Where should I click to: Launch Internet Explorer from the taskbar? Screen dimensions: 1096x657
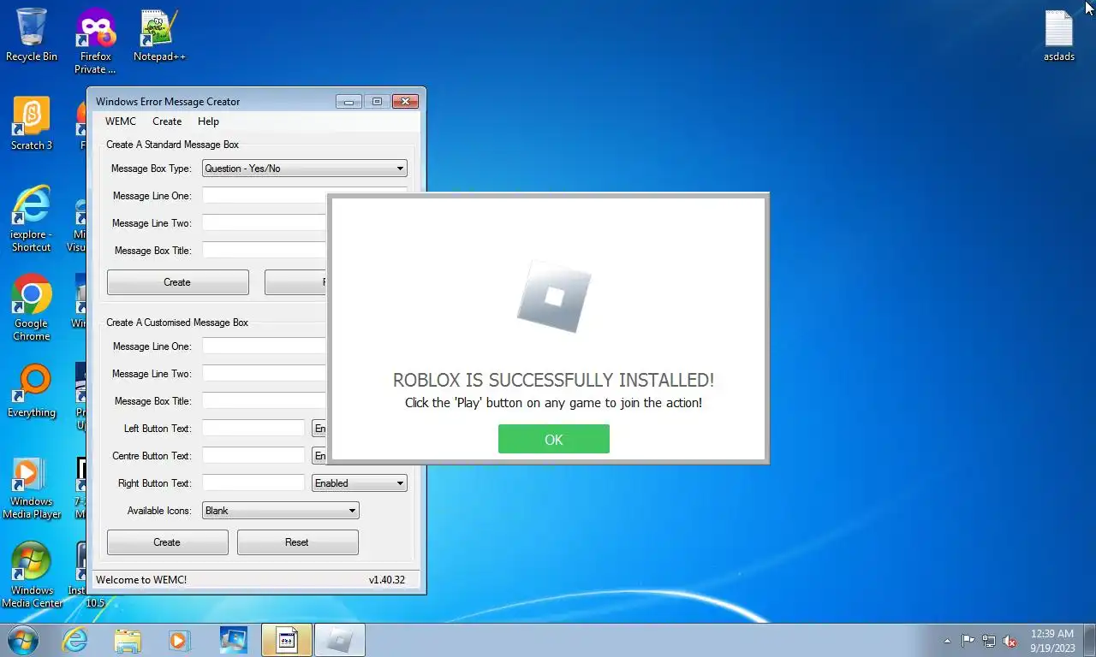(x=75, y=640)
